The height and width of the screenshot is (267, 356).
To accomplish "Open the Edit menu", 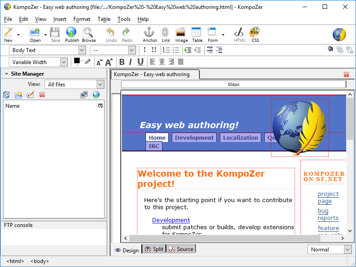I will point(24,19).
